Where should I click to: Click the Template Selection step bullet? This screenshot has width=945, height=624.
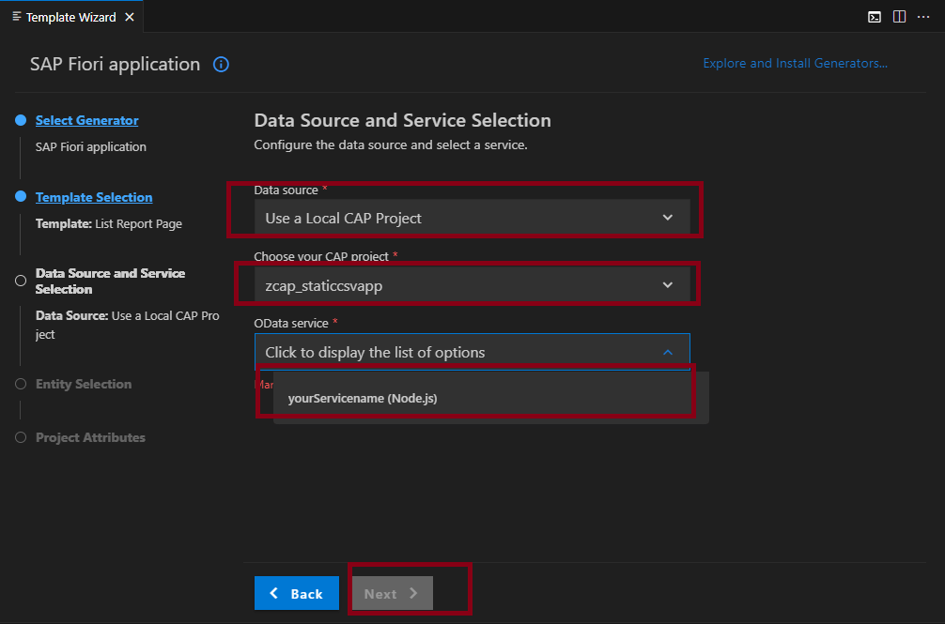[21, 197]
